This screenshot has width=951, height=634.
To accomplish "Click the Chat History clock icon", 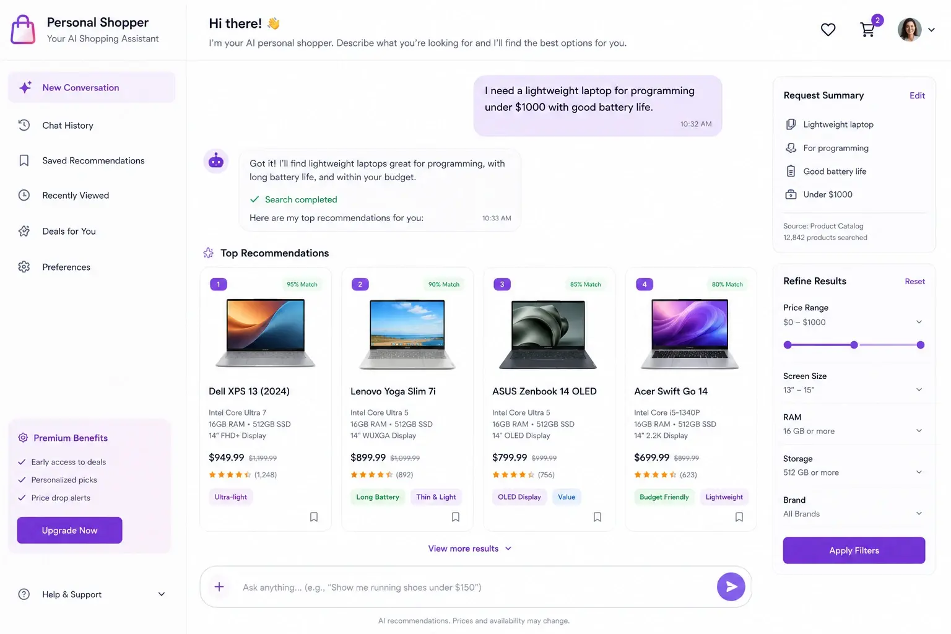I will (24, 125).
